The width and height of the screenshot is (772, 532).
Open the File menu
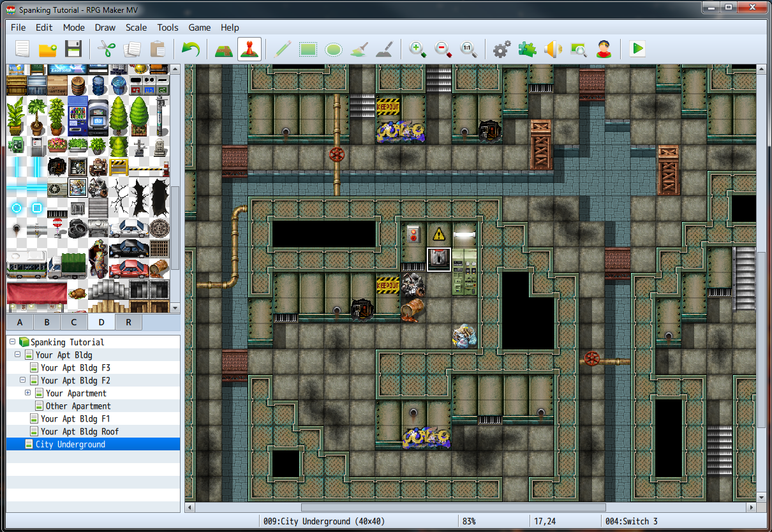(19, 27)
